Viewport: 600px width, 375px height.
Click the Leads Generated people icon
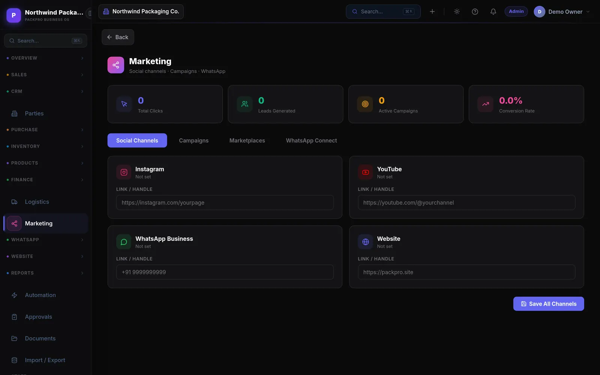click(244, 104)
